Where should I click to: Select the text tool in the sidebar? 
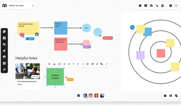[x=4, y=38]
